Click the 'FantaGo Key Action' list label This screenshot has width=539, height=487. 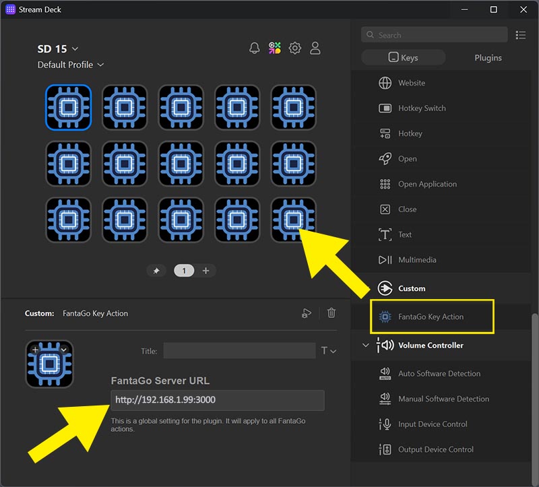point(431,317)
